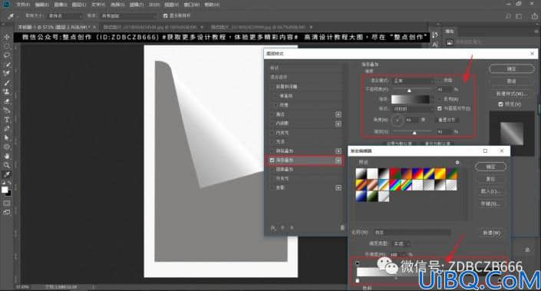Select the Move tool
Image resolution: width=541 pixels, height=291 pixels.
click(7, 37)
